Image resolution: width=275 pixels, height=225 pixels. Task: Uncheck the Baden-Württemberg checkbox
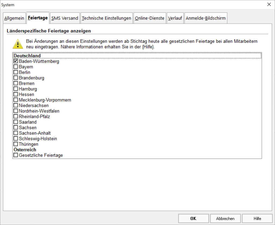coord(16,61)
